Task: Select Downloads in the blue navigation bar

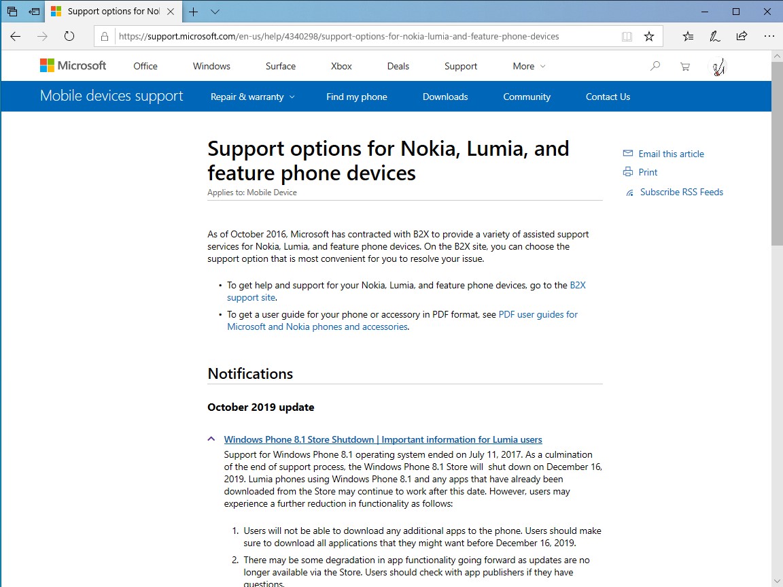Action: coord(445,97)
